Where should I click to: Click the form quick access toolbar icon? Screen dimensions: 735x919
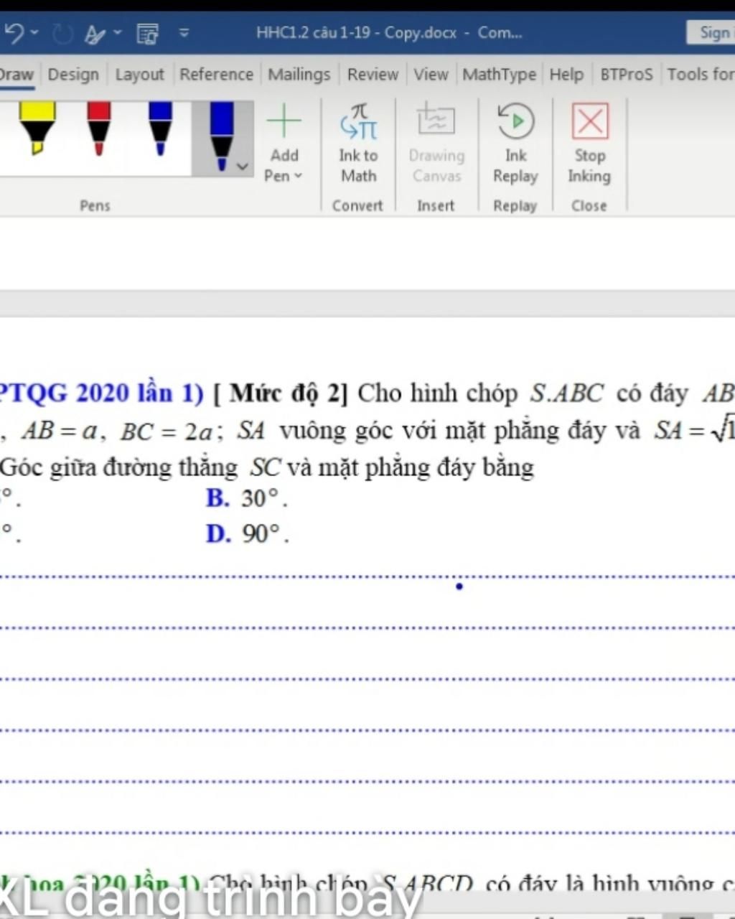pos(147,33)
